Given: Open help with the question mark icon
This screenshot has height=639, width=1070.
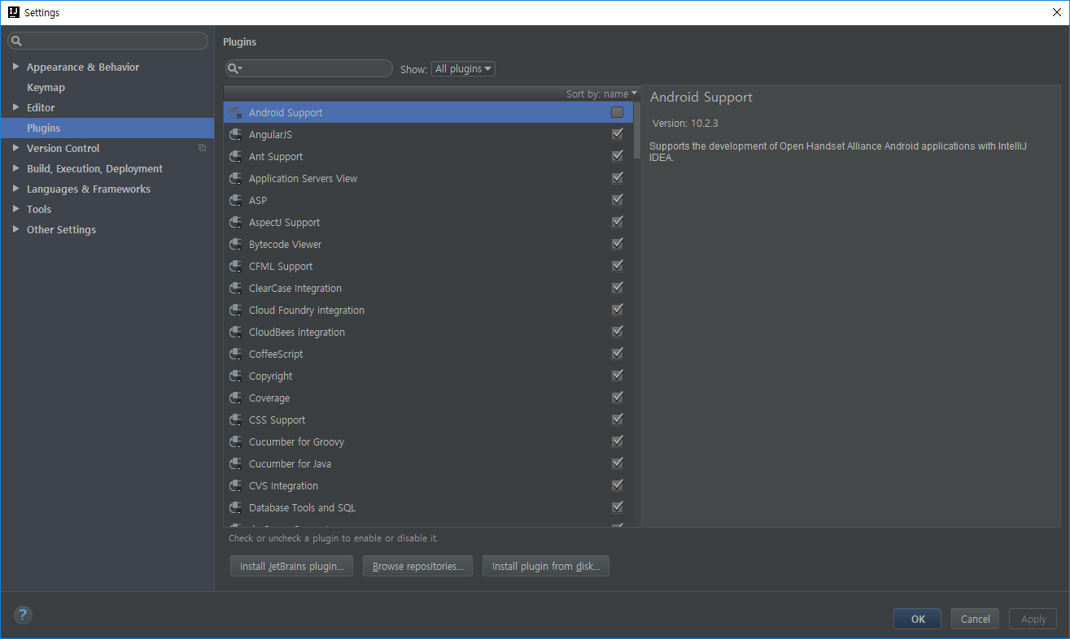Looking at the screenshot, I should pyautogui.click(x=22, y=615).
